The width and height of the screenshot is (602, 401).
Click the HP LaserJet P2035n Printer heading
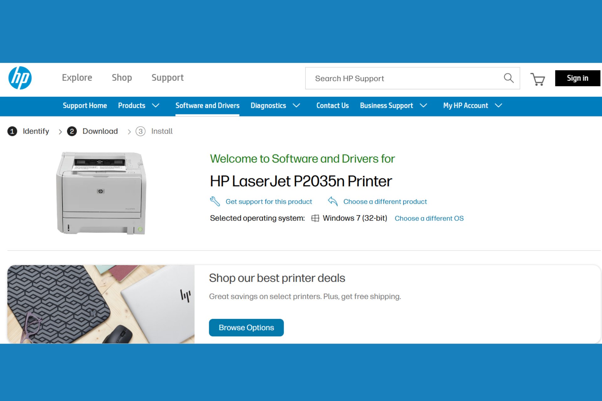click(301, 181)
